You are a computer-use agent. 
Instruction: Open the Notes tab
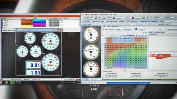(x=162, y=21)
